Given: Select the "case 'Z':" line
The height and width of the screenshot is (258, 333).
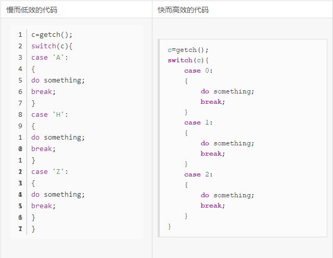Looking at the screenshot, I should (50, 172).
